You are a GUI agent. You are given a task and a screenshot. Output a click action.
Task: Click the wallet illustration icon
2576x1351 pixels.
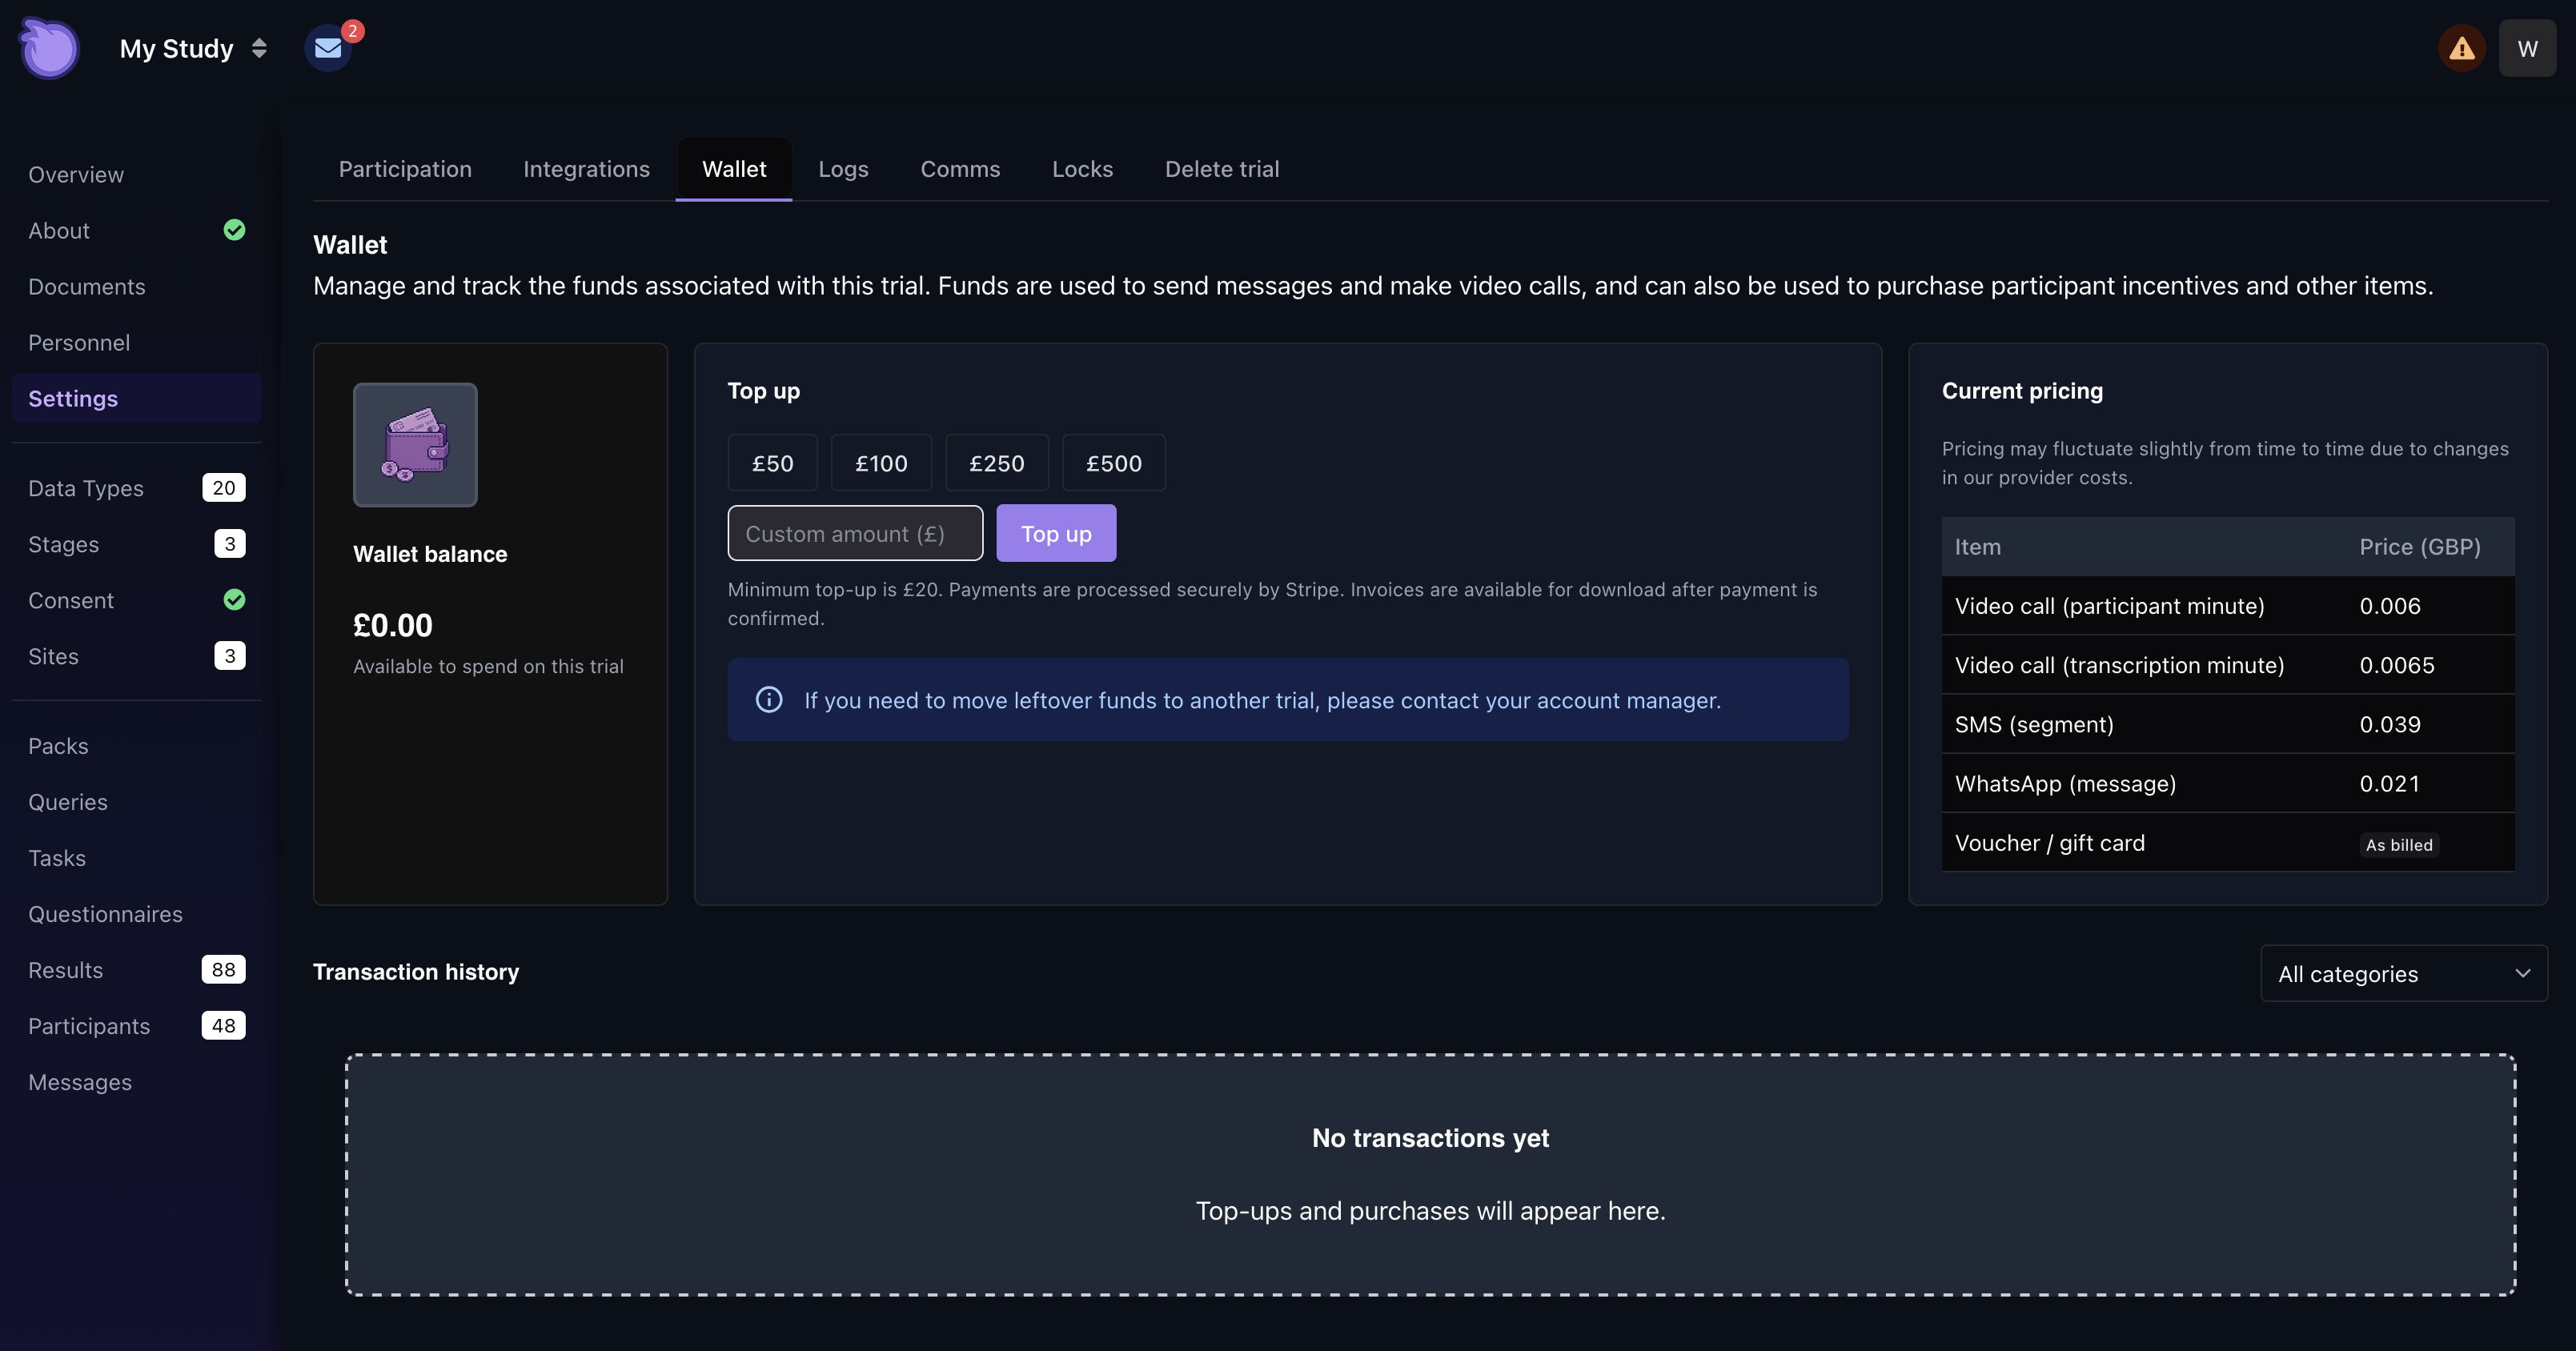415,445
